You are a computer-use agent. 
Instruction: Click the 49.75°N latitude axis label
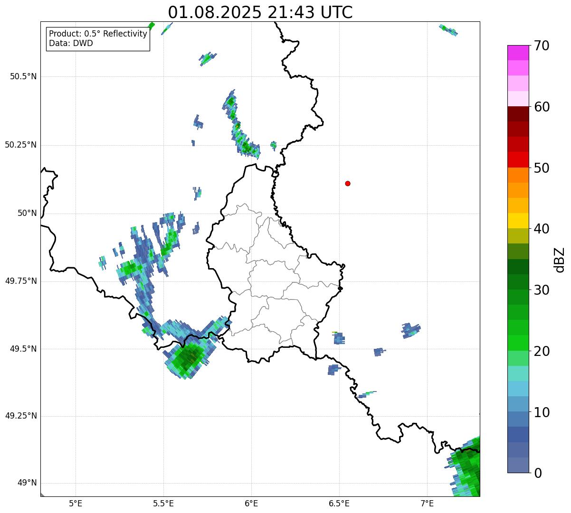[21, 281]
